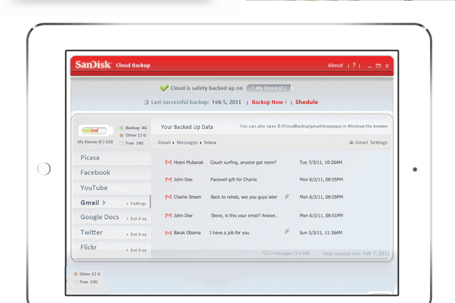Click Backup Now
Screen dimensions: 455x303
click(267, 102)
